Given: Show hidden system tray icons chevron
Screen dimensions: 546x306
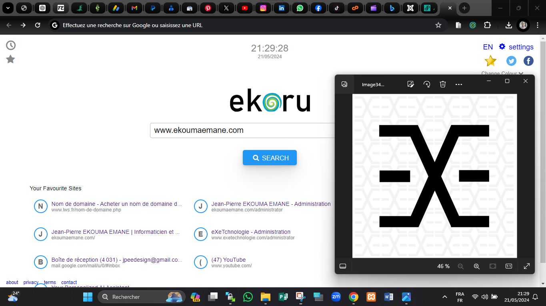Looking at the screenshot, I should 444,297.
